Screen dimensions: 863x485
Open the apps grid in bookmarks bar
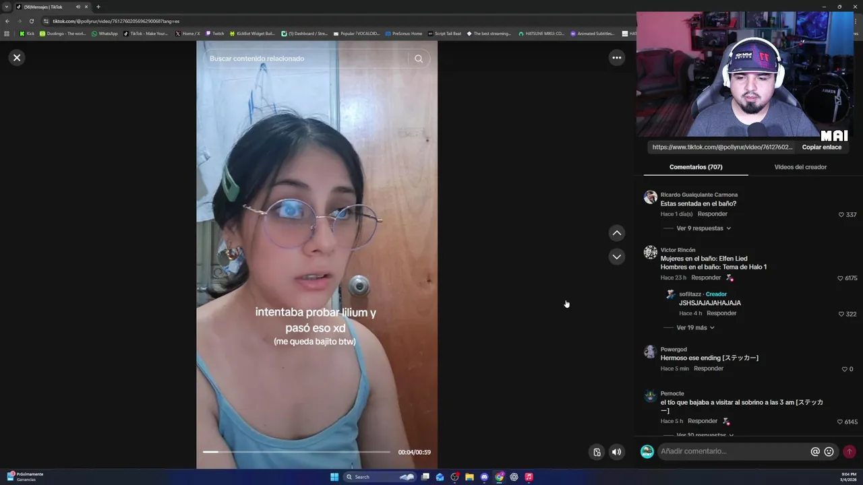coord(7,33)
